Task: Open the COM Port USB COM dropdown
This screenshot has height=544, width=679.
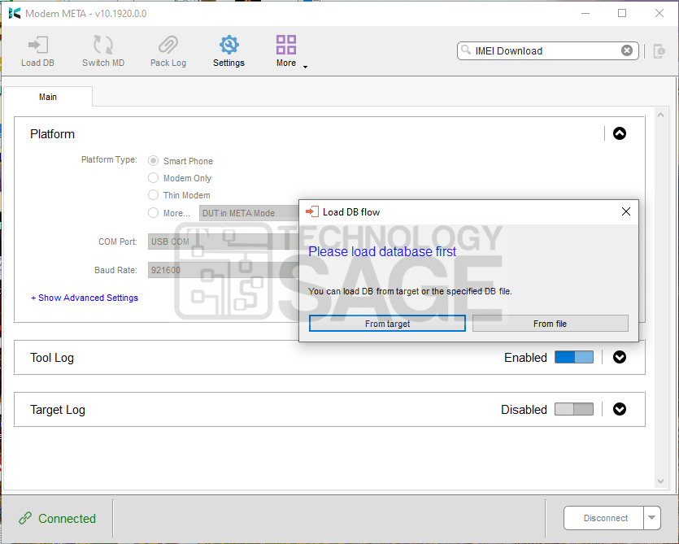Action: [224, 242]
